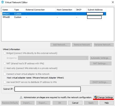The width and height of the screenshot is (115, 106).
Task: Click the Add Network button
Action: coord(60,45)
